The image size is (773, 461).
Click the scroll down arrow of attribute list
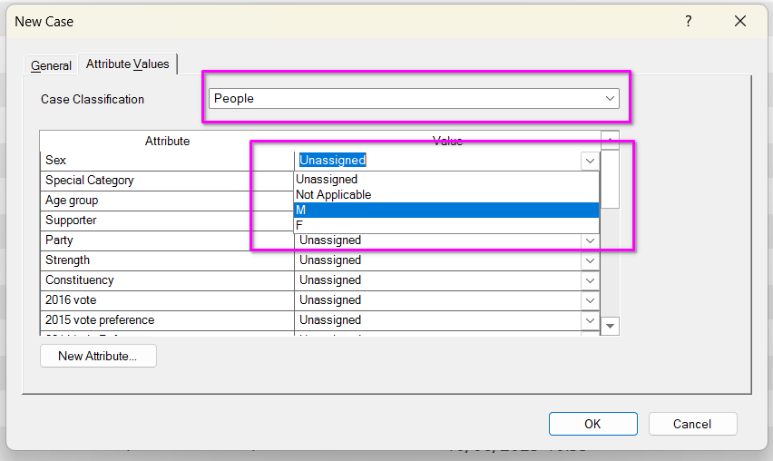pyautogui.click(x=611, y=326)
